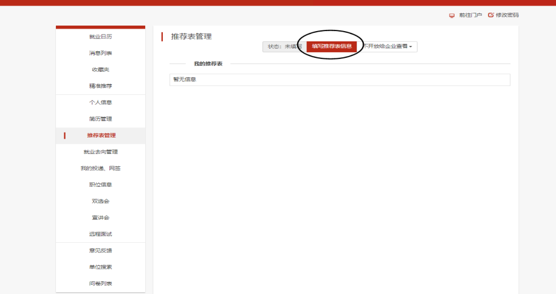Image resolution: width=556 pixels, height=294 pixels.
Task: Click the active 推荐表管理 menu item
Action: point(100,135)
